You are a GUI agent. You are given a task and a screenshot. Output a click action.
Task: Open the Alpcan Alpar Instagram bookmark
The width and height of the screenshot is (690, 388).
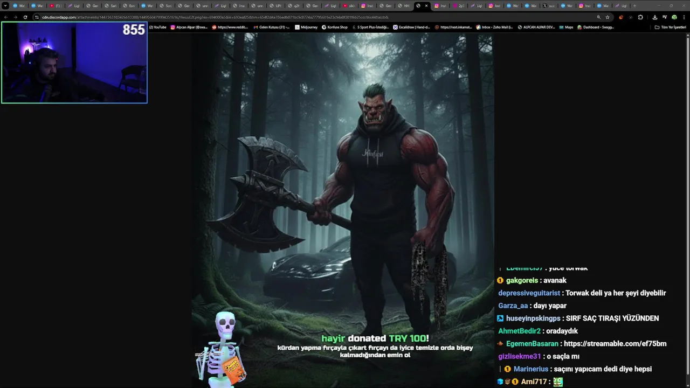pyautogui.click(x=189, y=27)
